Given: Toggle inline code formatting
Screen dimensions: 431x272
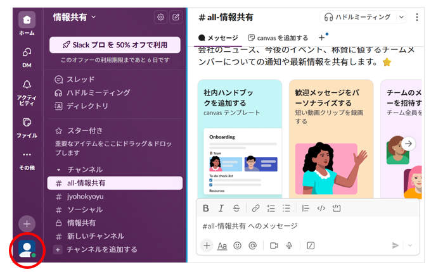Looking at the screenshot, I should point(321,208).
